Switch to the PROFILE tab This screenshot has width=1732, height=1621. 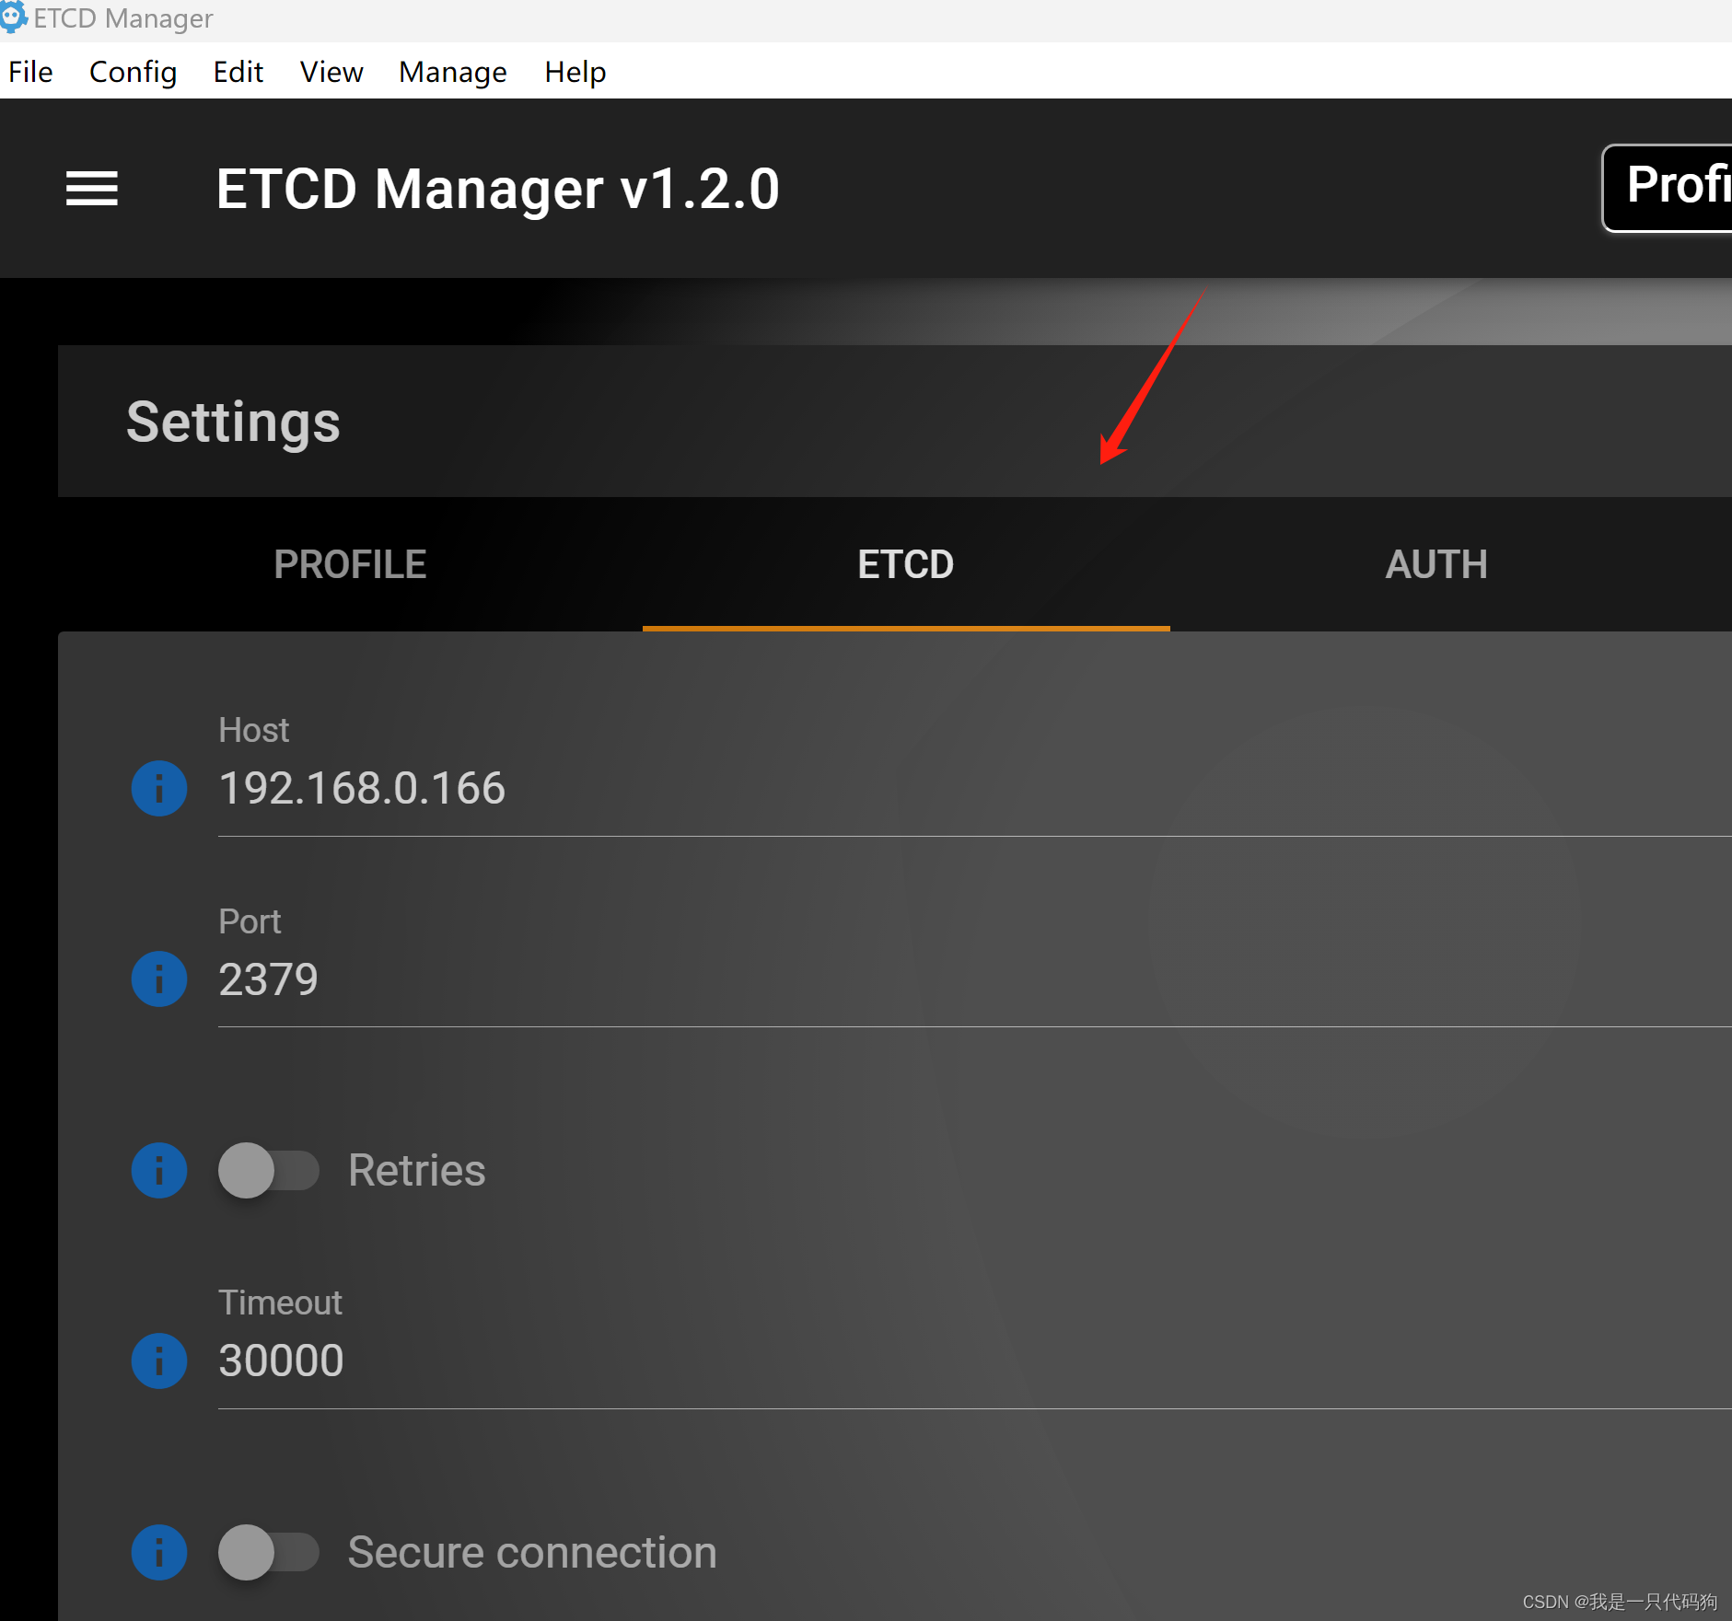(350, 563)
